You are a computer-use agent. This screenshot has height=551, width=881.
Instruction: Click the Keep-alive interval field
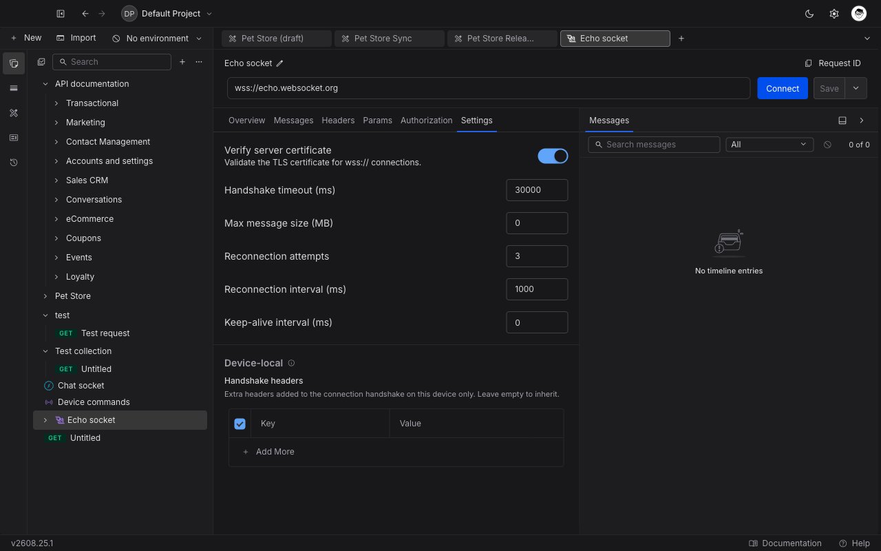[537, 322]
